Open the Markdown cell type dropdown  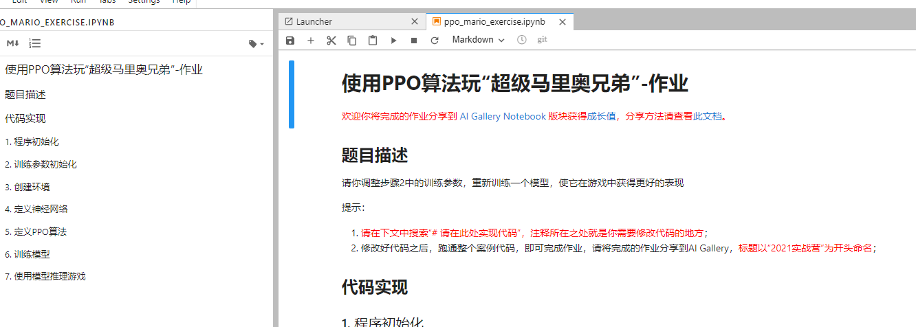tap(478, 40)
